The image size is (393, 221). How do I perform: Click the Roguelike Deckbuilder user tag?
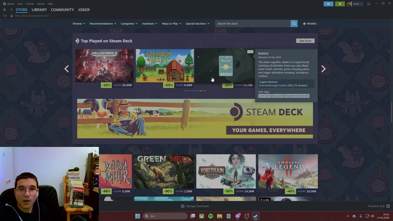[x=297, y=96]
